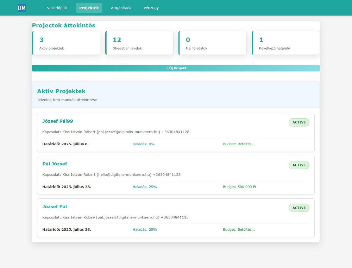Click the DM logo icon
This screenshot has width=352, height=268.
coord(21,8)
